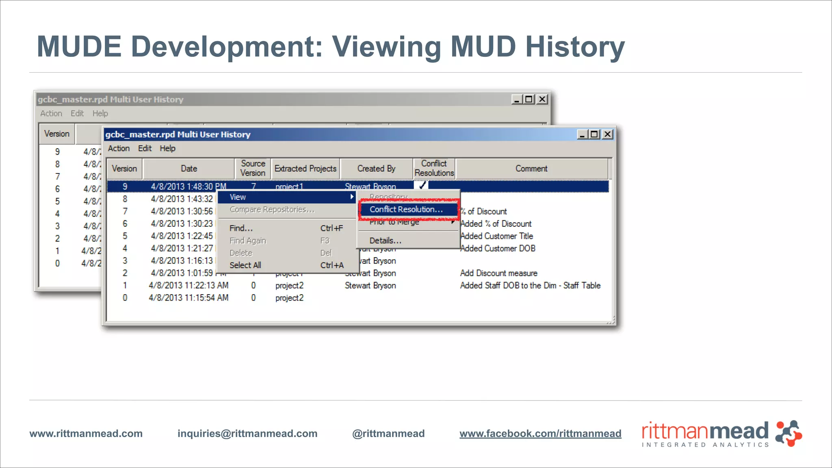Maximize the front Multi User History window
The width and height of the screenshot is (832, 468).
tap(594, 134)
